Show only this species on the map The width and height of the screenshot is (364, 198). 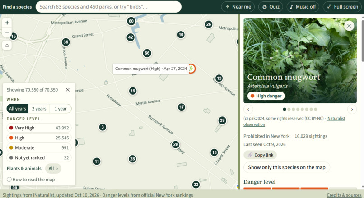click(x=287, y=167)
